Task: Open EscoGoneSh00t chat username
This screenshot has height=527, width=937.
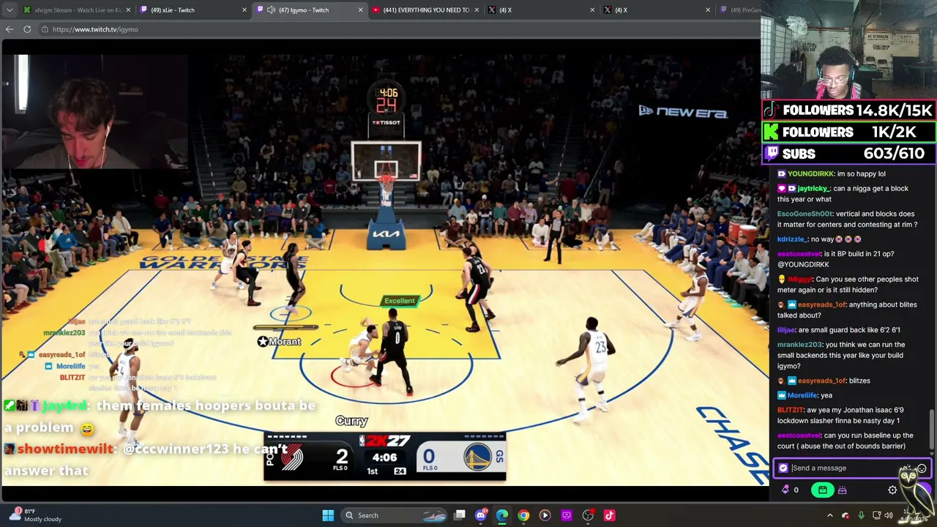Action: [805, 214]
